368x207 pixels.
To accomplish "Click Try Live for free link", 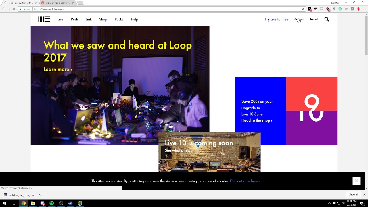I will pyautogui.click(x=277, y=19).
